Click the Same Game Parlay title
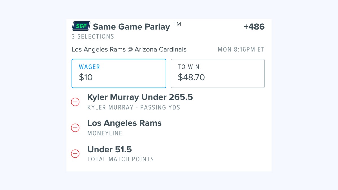This screenshot has height=190, width=338. tap(132, 27)
